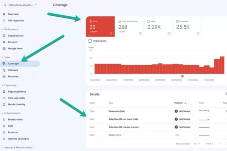
Task: Click the Sitelinks searchbox layers icon
Action: (4, 139)
